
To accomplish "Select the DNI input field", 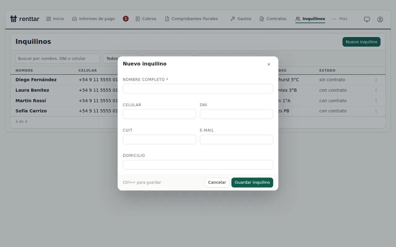I will (236, 114).
